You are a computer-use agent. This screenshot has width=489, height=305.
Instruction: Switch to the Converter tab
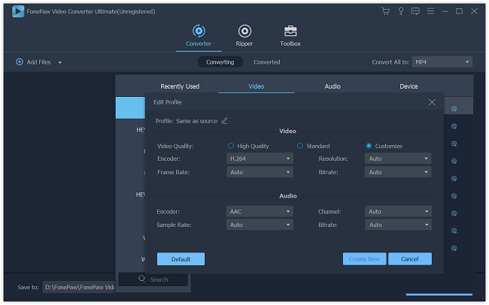tap(199, 35)
